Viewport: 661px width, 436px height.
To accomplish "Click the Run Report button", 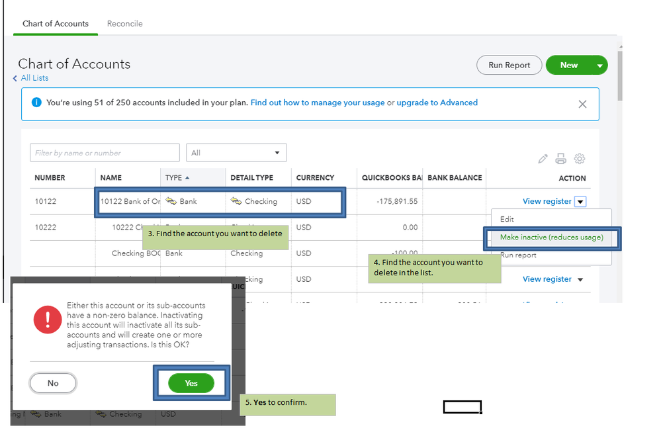I will pos(509,65).
